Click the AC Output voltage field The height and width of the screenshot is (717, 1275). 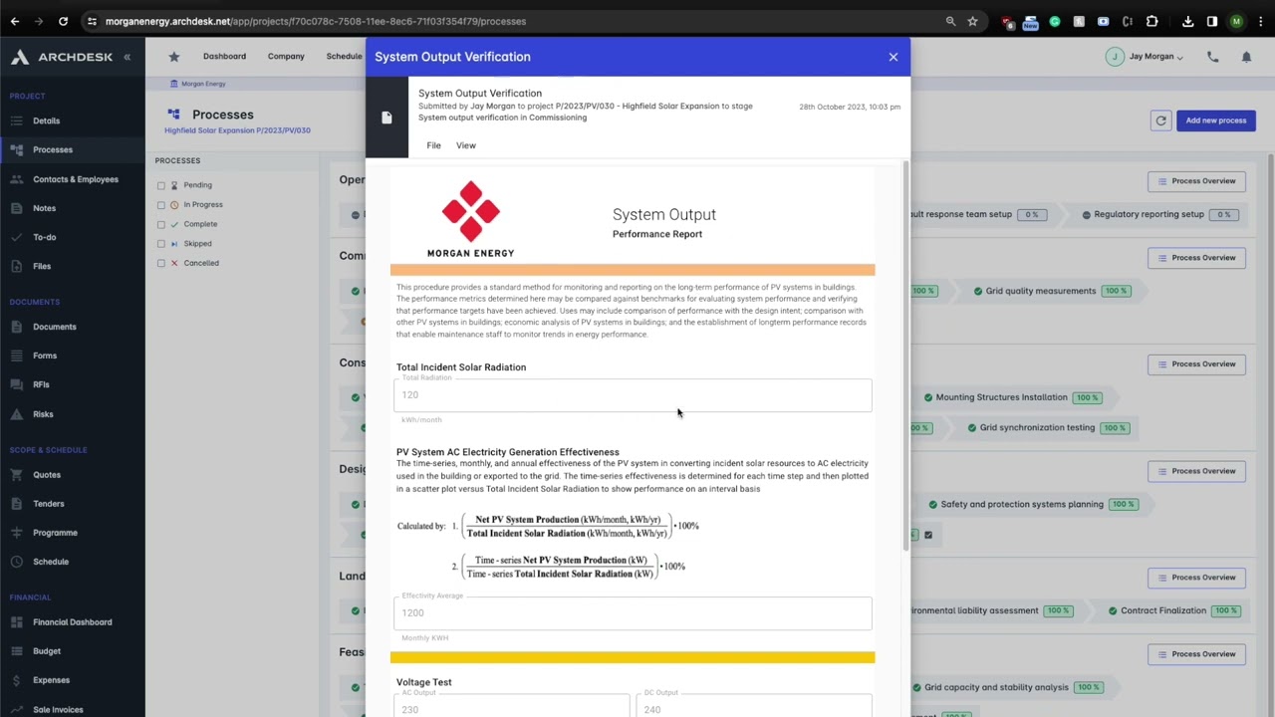[x=512, y=706]
